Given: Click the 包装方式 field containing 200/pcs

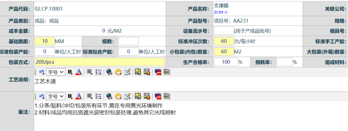Looking at the screenshot, I should pyautogui.click(x=100, y=62).
